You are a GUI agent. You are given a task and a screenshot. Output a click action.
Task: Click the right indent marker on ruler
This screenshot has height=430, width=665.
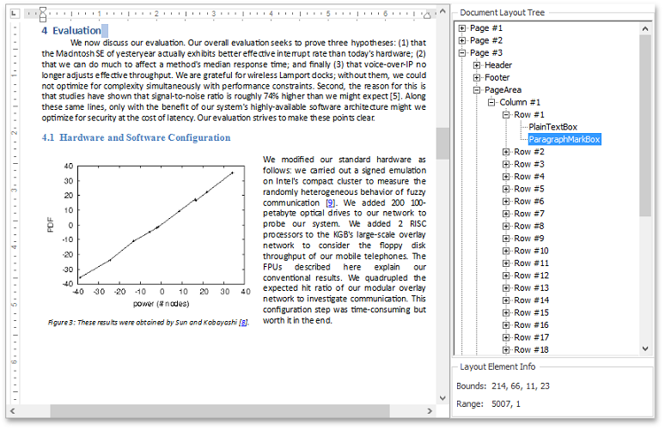tap(427, 15)
